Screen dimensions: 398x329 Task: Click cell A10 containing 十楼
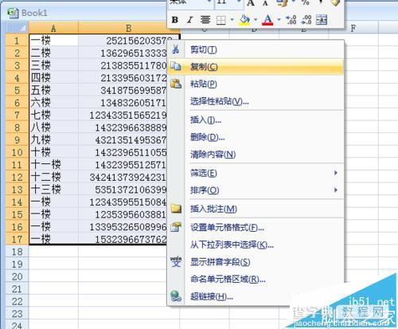[53, 152]
